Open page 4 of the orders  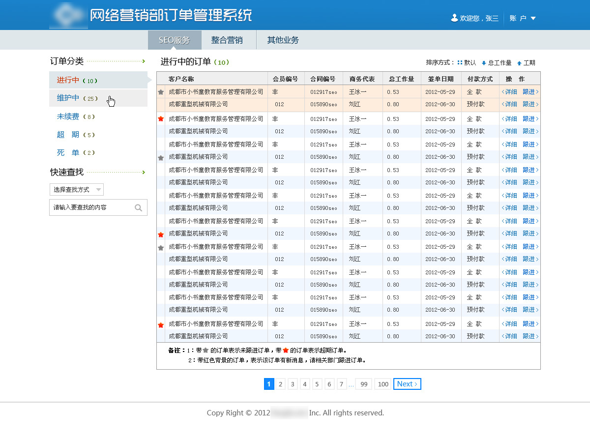coord(305,384)
